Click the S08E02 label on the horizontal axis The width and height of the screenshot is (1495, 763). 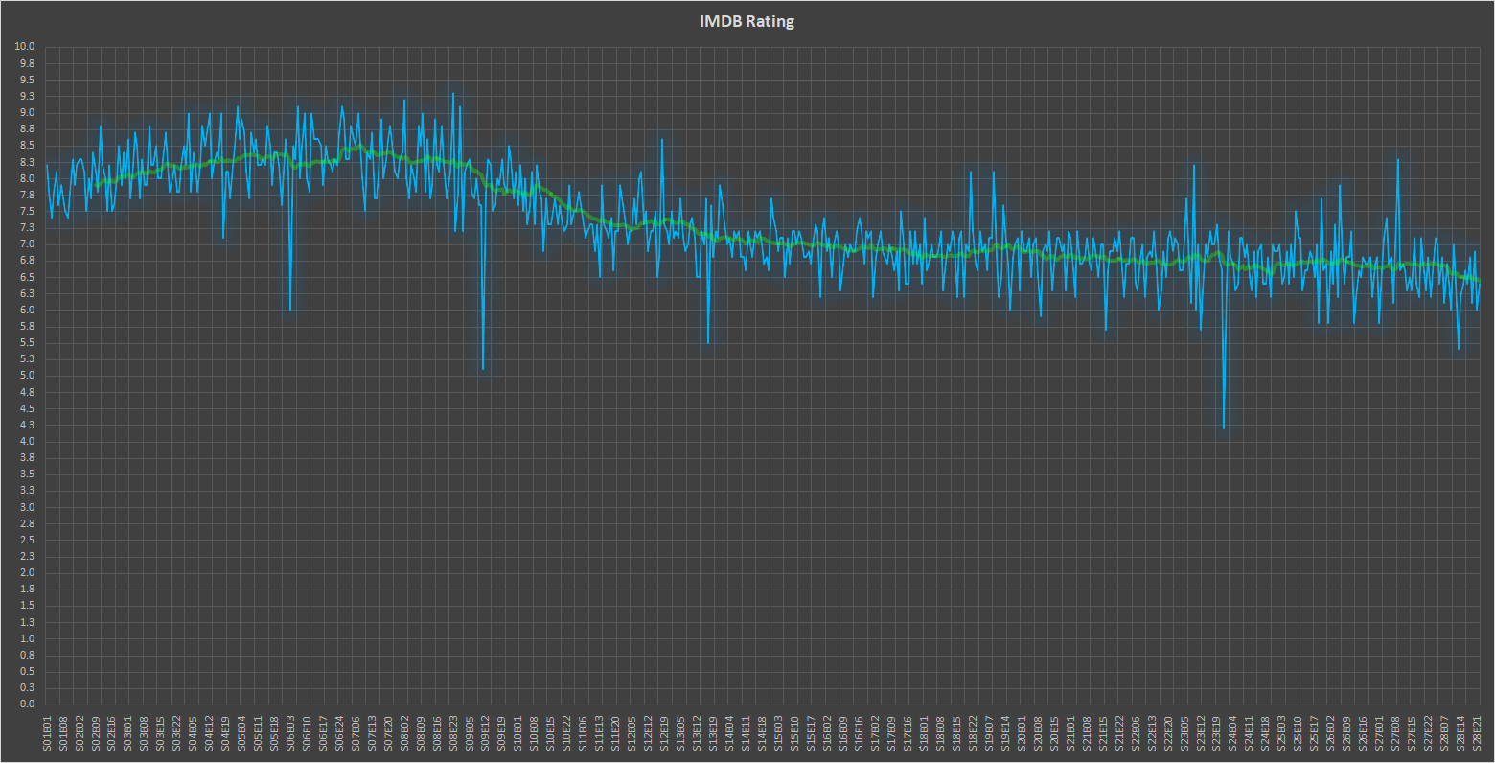tap(404, 733)
